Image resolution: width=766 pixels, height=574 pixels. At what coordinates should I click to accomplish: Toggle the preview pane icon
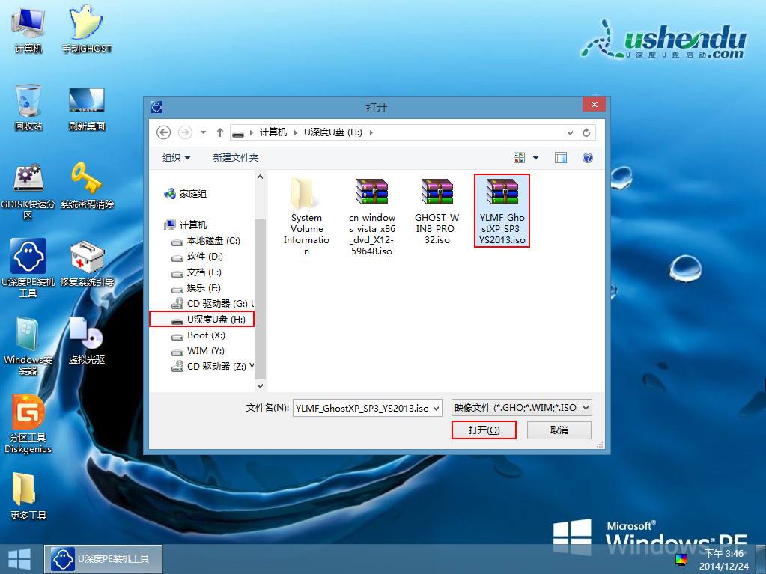coord(560,158)
